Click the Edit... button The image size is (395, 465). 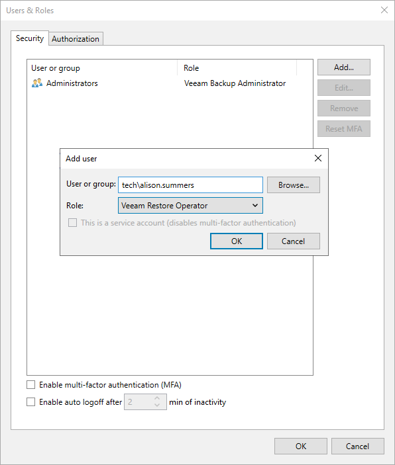click(x=344, y=88)
